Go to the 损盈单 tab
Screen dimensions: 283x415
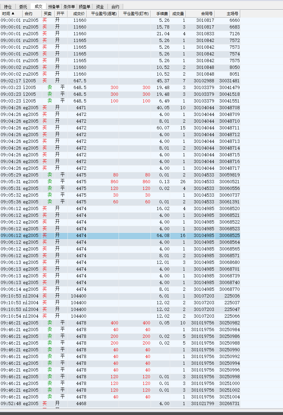[84, 6]
